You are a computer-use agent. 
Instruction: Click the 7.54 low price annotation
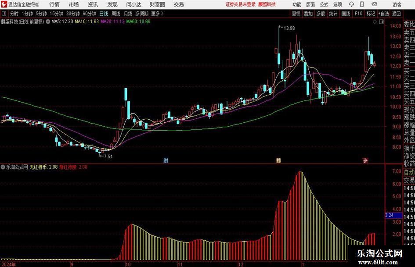pos(108,157)
